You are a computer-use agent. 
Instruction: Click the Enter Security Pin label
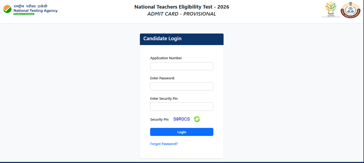tap(164, 98)
